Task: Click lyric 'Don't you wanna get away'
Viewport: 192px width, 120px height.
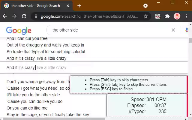Action: [x=38, y=82]
